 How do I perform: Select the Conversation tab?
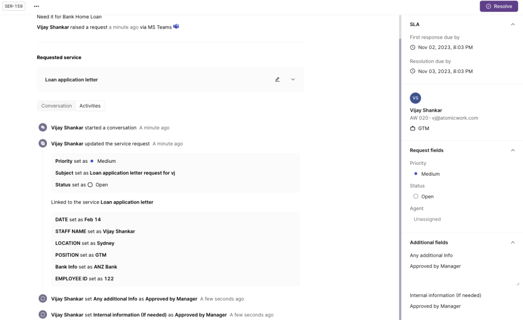56,106
